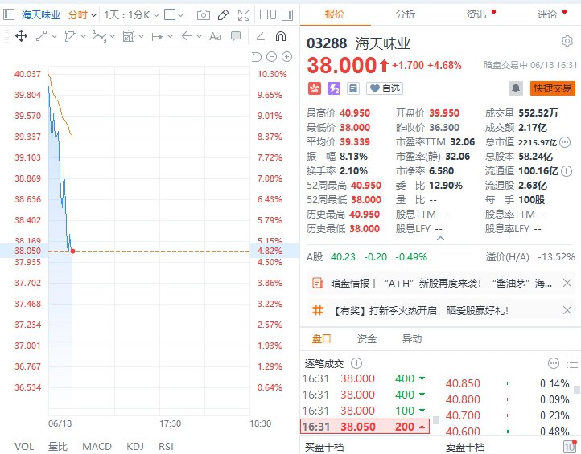
Task: Enter fullscreen chart mode icon
Action: click(244, 14)
